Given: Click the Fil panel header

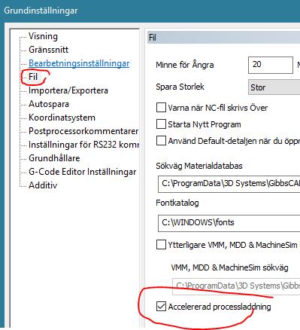Looking at the screenshot, I should click(x=223, y=38).
